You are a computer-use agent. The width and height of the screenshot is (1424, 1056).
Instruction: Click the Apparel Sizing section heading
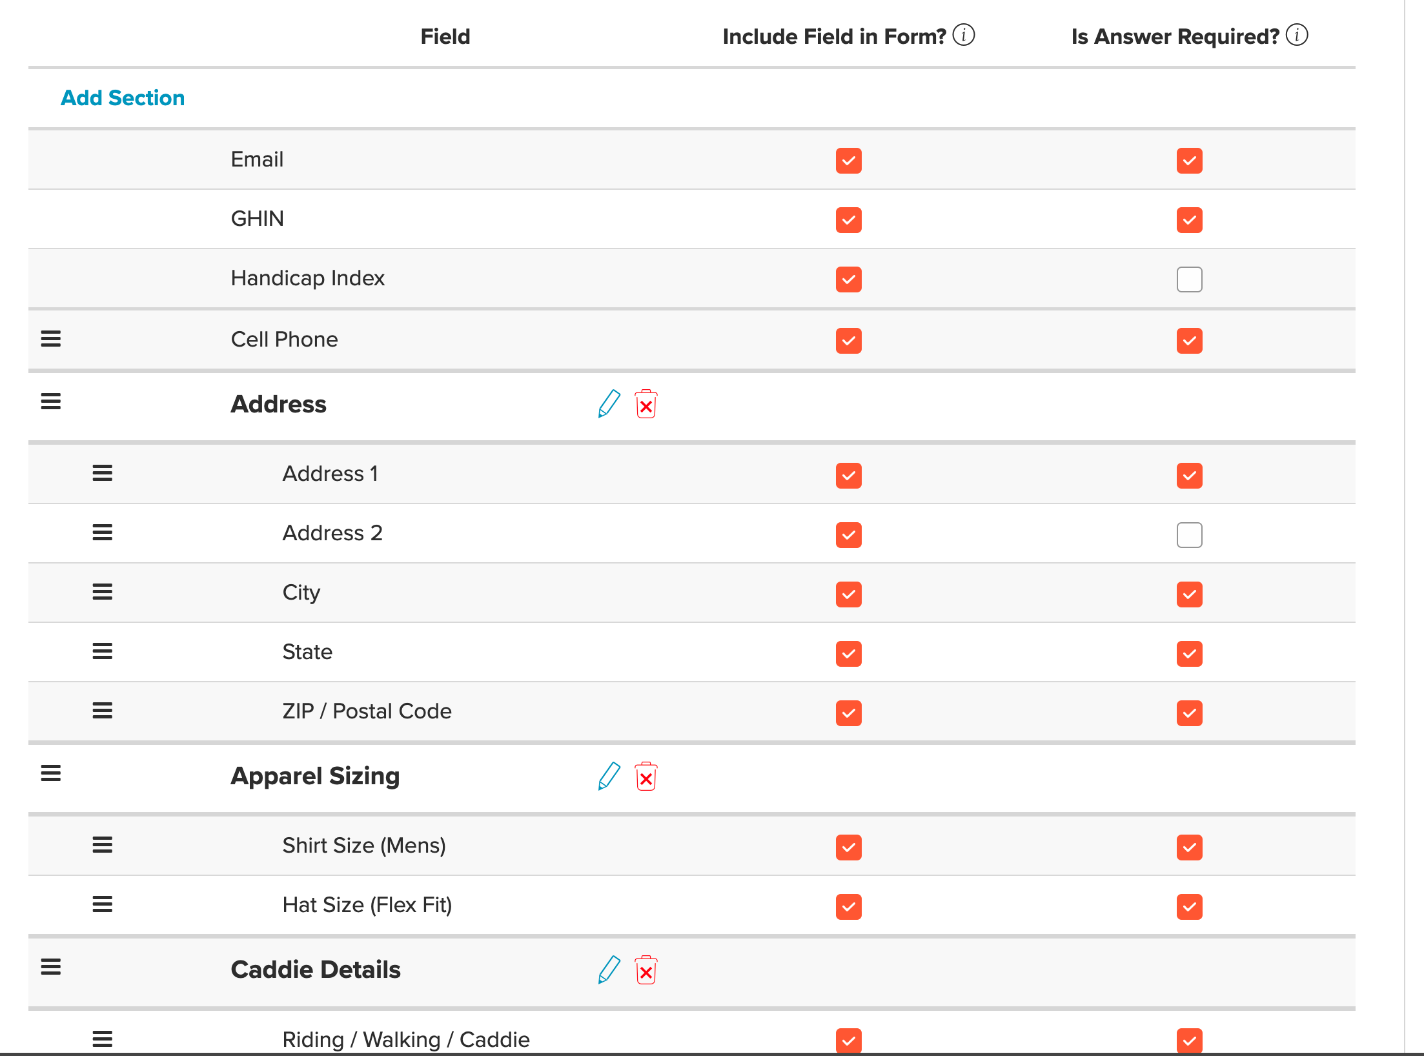pos(316,776)
